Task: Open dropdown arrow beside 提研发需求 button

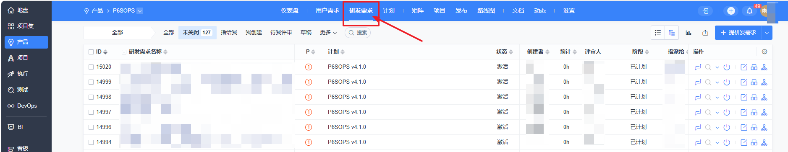Action: click(767, 33)
